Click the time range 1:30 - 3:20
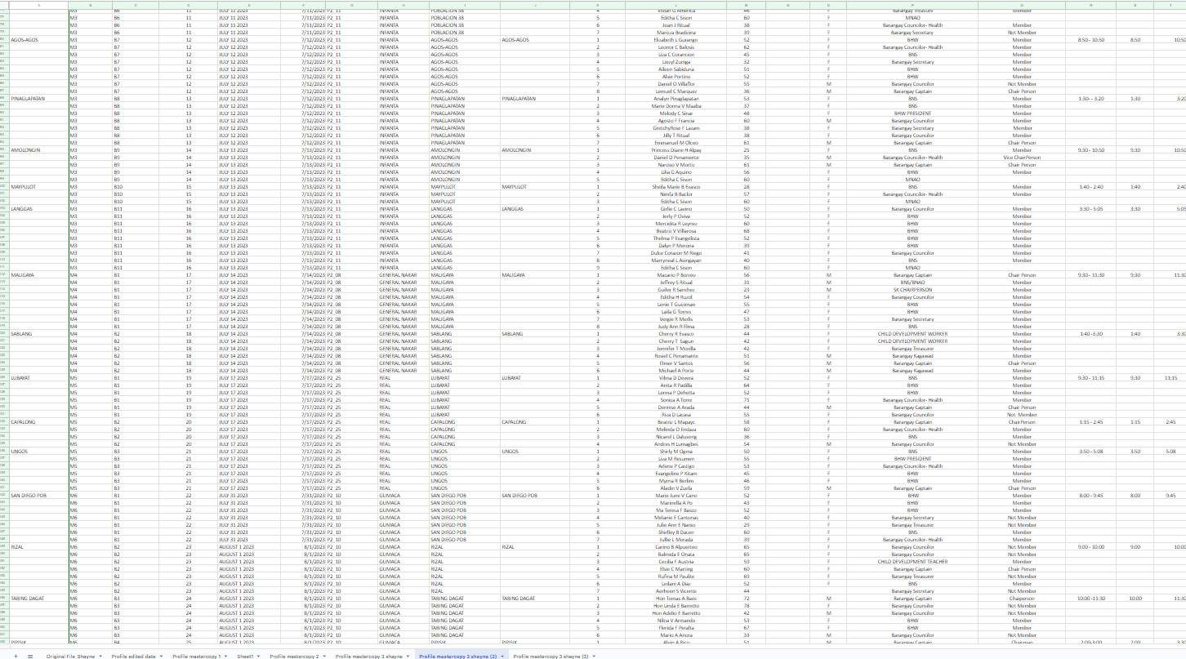Screen dimensions: 1186x659 1091,98
